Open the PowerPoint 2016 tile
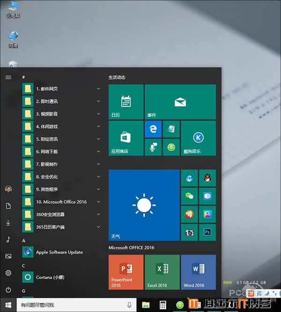 point(126,272)
